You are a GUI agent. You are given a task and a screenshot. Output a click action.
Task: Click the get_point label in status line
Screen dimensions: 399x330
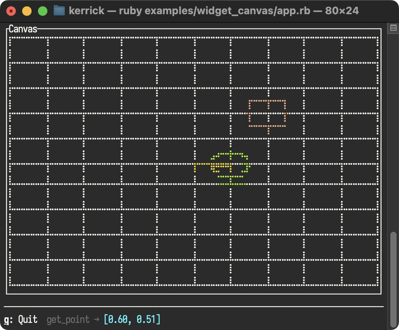(x=68, y=320)
